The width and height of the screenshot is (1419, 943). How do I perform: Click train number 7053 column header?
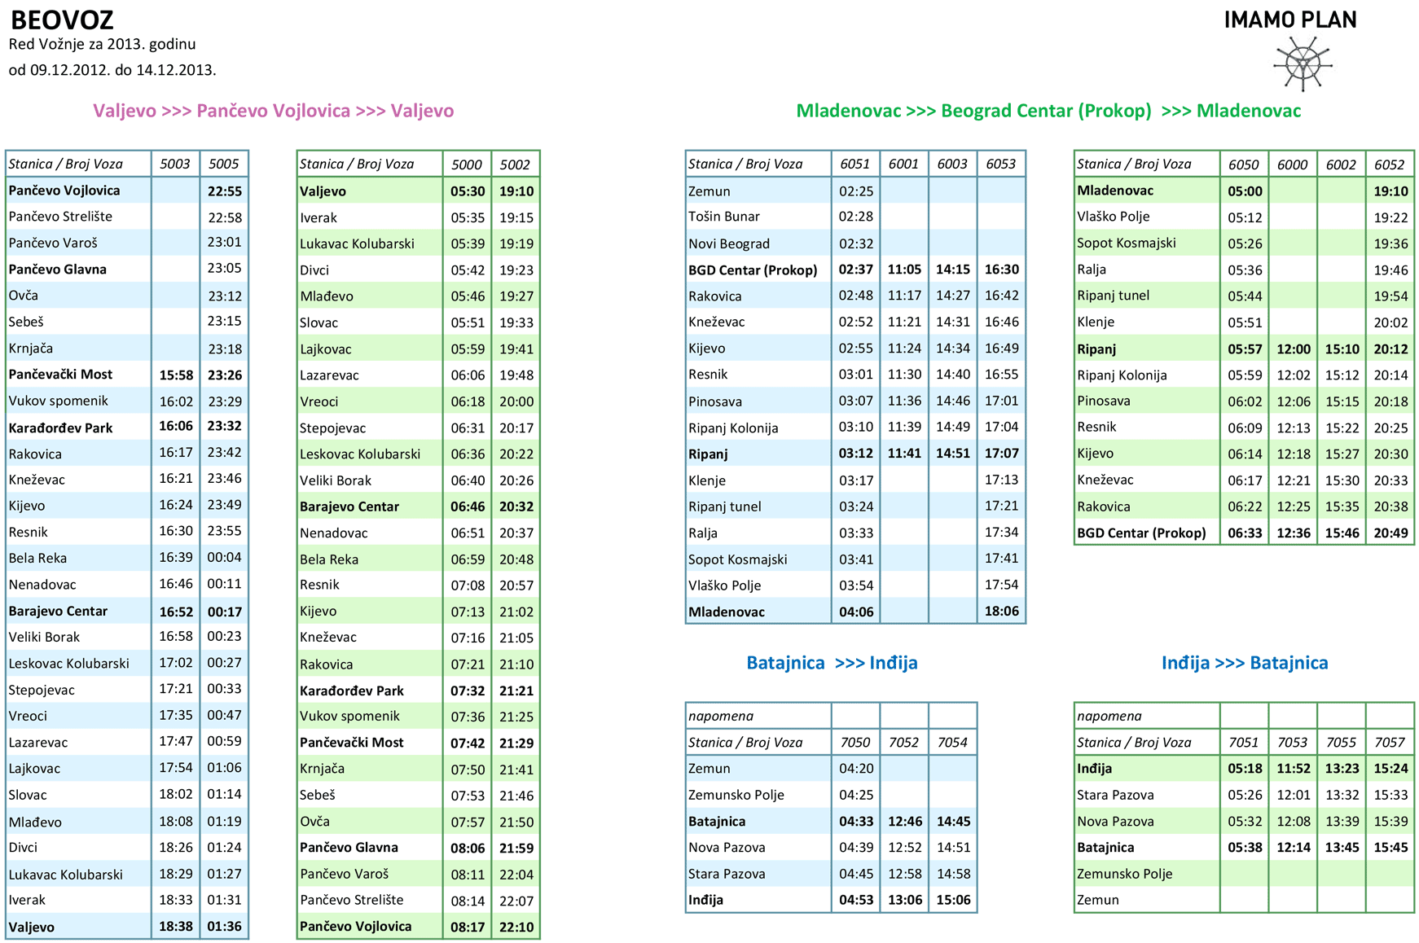[x=1293, y=742]
